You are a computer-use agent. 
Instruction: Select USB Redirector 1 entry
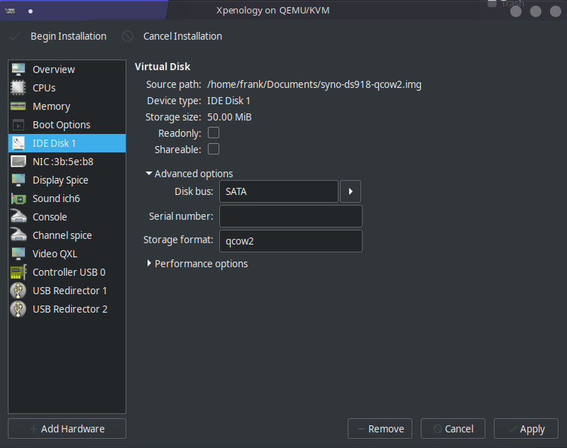(x=67, y=291)
